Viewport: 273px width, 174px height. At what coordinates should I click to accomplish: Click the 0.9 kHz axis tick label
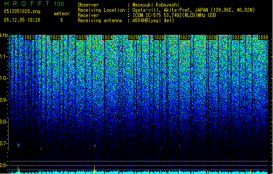coord(4,100)
